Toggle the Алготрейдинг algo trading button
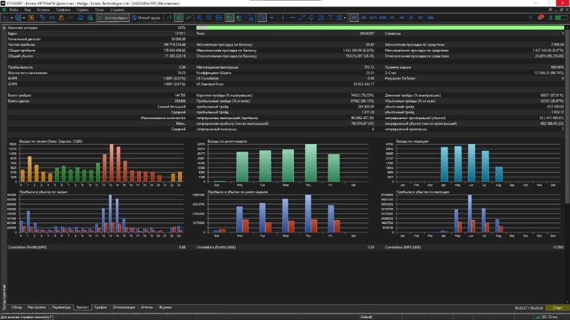 (113, 17)
